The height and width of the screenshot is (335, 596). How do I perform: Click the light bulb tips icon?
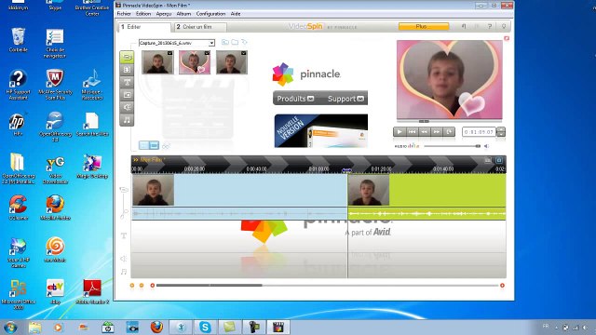click(x=504, y=27)
